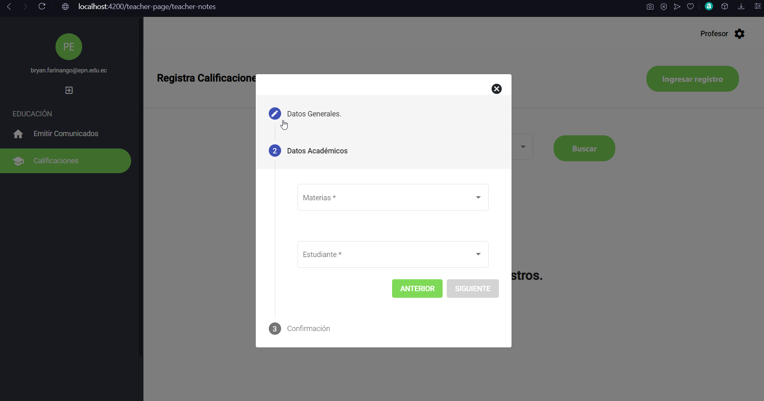Click the camera screenshot icon in the toolbar

(650, 7)
